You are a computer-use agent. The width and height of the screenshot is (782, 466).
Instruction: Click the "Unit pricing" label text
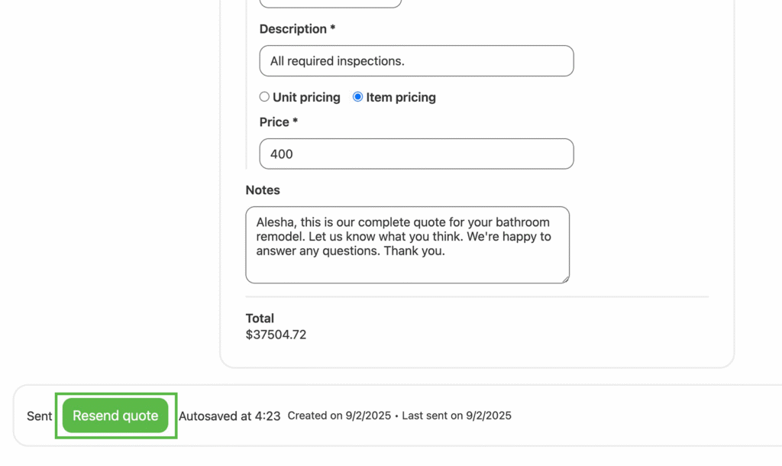point(306,98)
